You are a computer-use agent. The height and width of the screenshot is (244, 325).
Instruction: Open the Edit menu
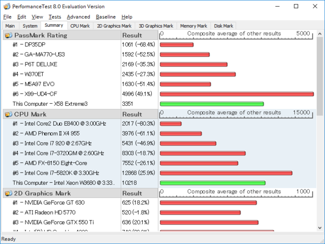pyautogui.click(x=21, y=17)
